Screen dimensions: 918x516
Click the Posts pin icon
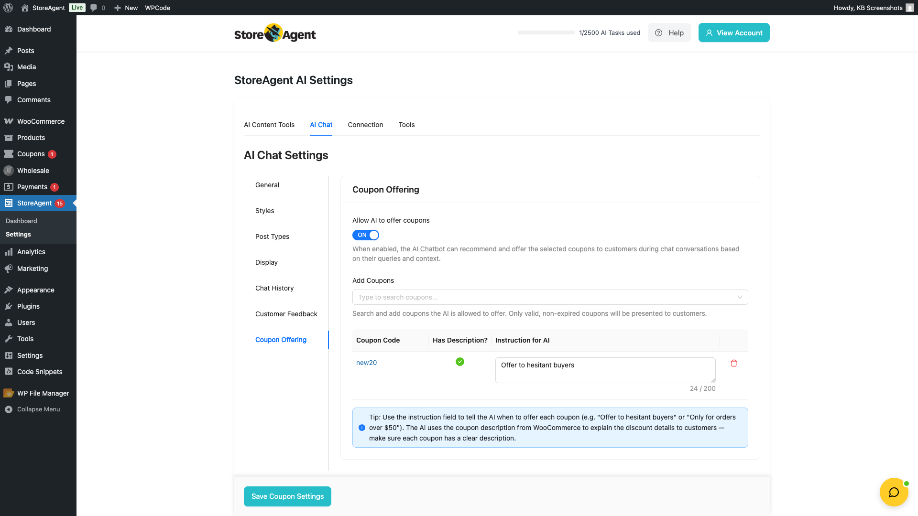(x=9, y=51)
